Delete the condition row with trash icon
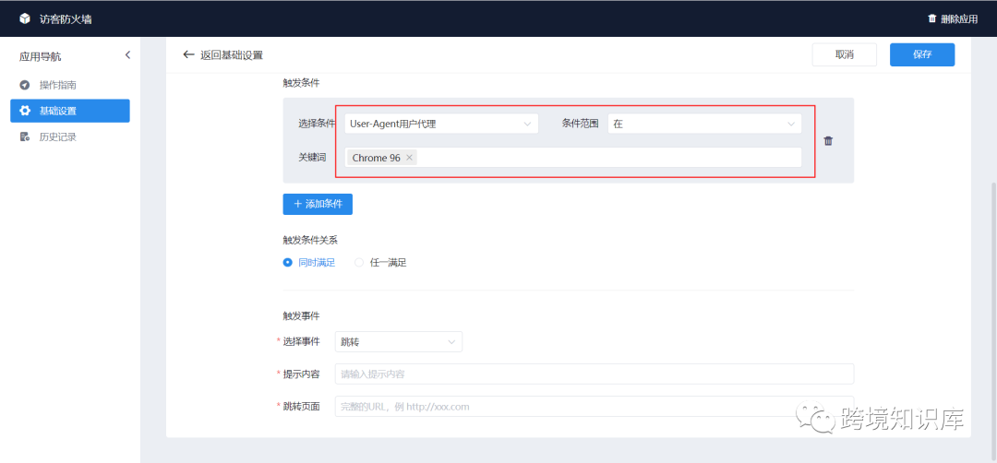 coord(828,141)
